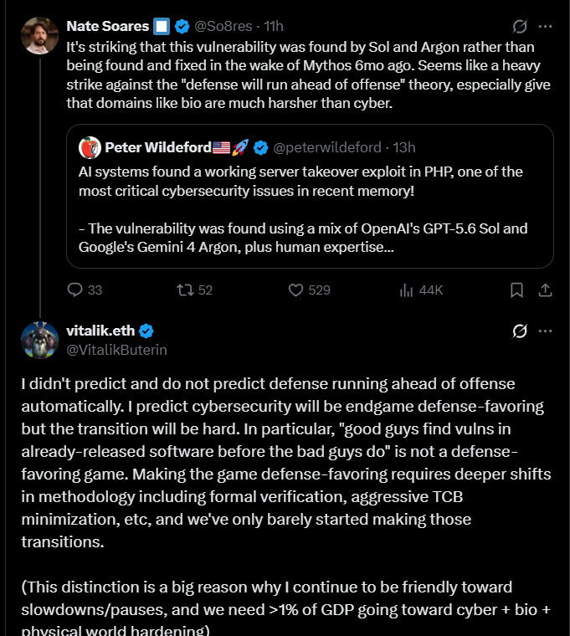Open Peter Wildeford's avatar in quoted post

point(90,147)
